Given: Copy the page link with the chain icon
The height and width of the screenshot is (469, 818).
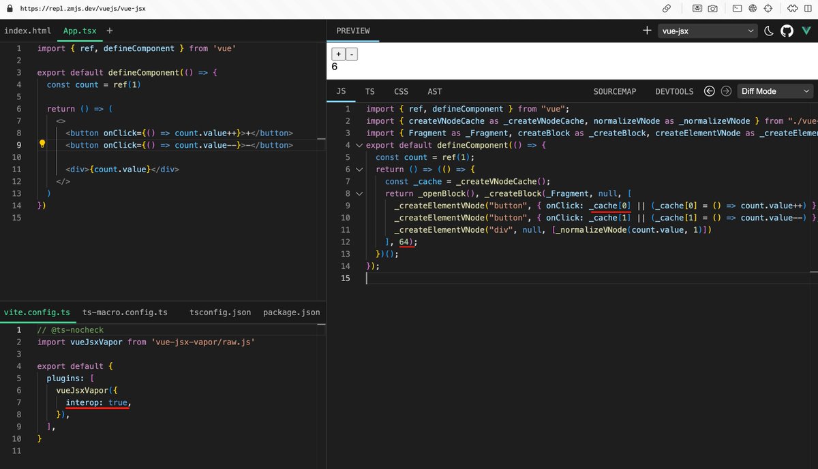Looking at the screenshot, I should click(x=667, y=9).
